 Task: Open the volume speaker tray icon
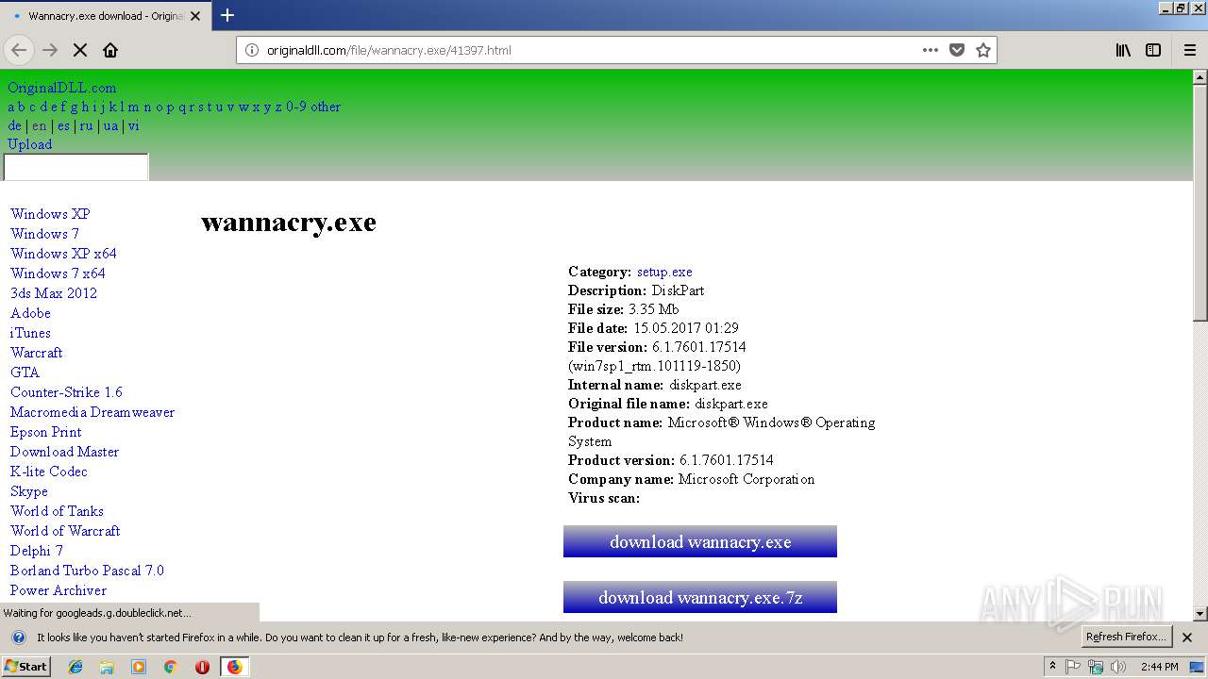pyautogui.click(x=1118, y=667)
